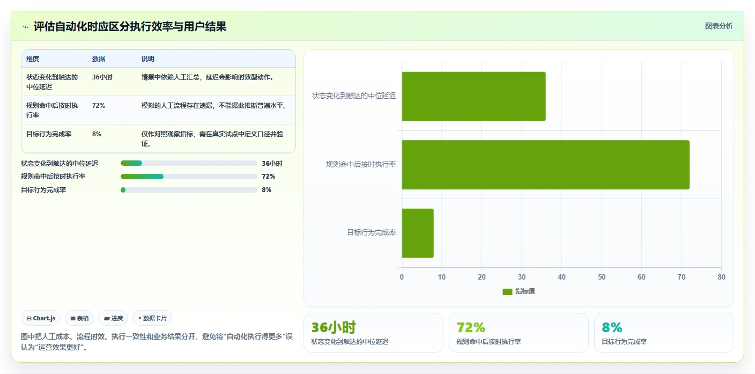Screen dimensions: 755x374
Task: Click the 数据卡片 tag chip
Action: tap(152, 318)
